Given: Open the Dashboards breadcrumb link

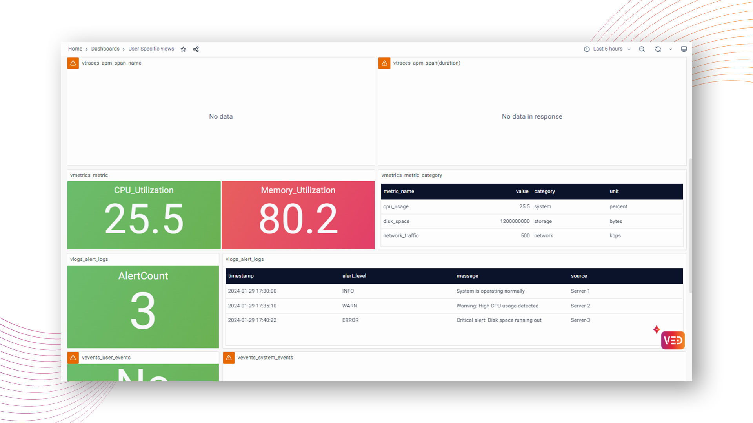Looking at the screenshot, I should [105, 49].
